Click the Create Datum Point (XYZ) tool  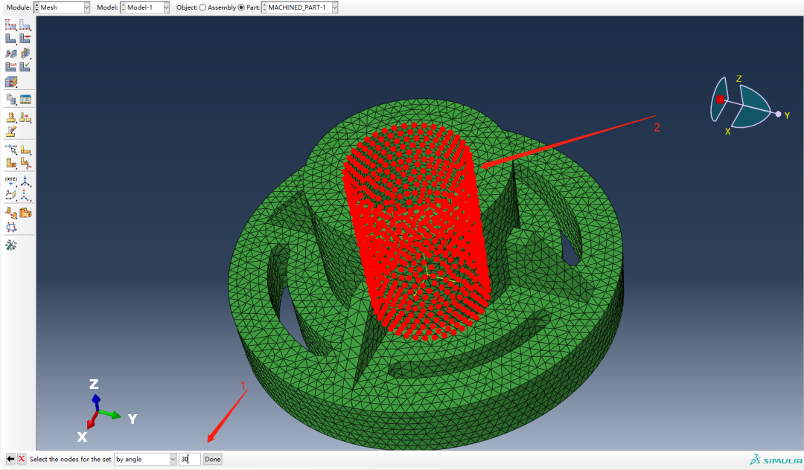point(10,181)
